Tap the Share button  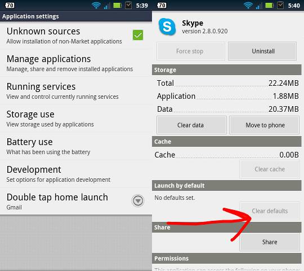click(x=270, y=242)
